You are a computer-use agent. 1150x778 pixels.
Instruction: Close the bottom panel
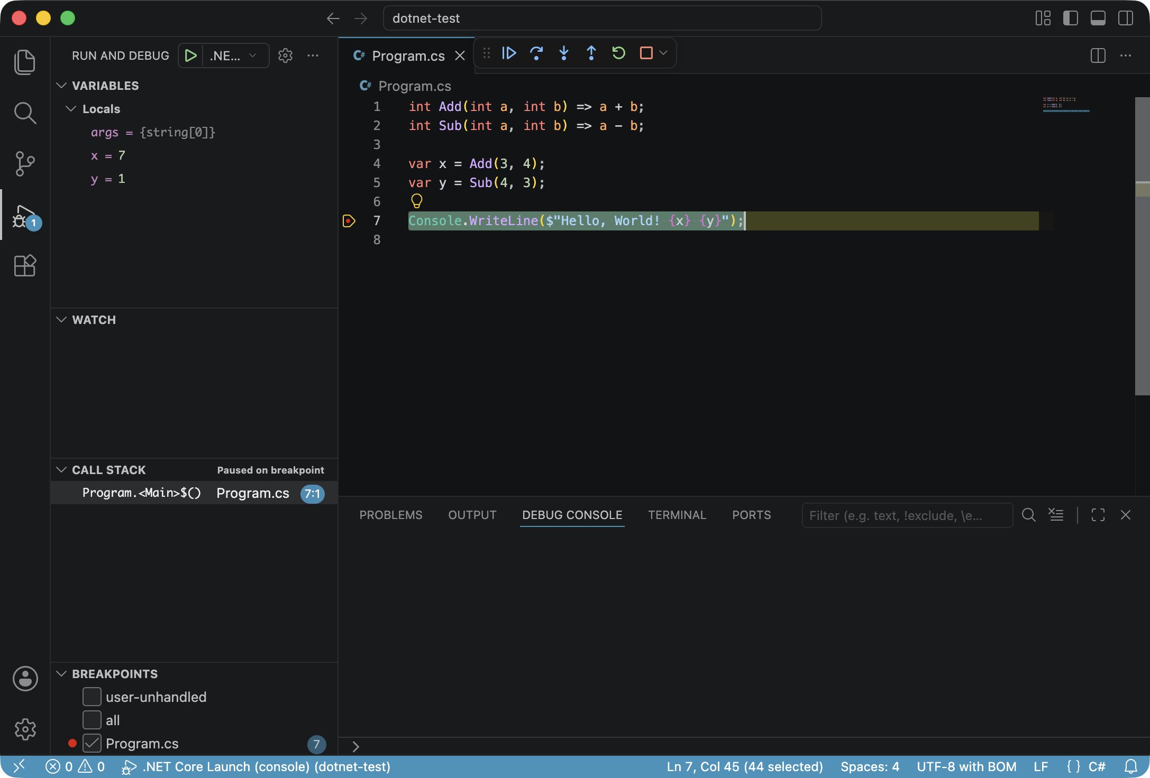(1125, 515)
